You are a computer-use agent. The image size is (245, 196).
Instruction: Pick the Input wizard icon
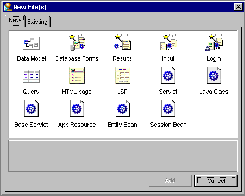click(168, 42)
